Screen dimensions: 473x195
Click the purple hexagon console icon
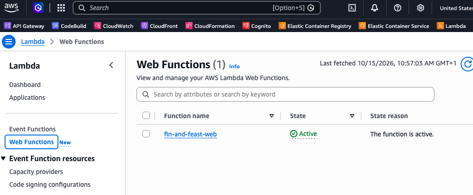pos(38,8)
